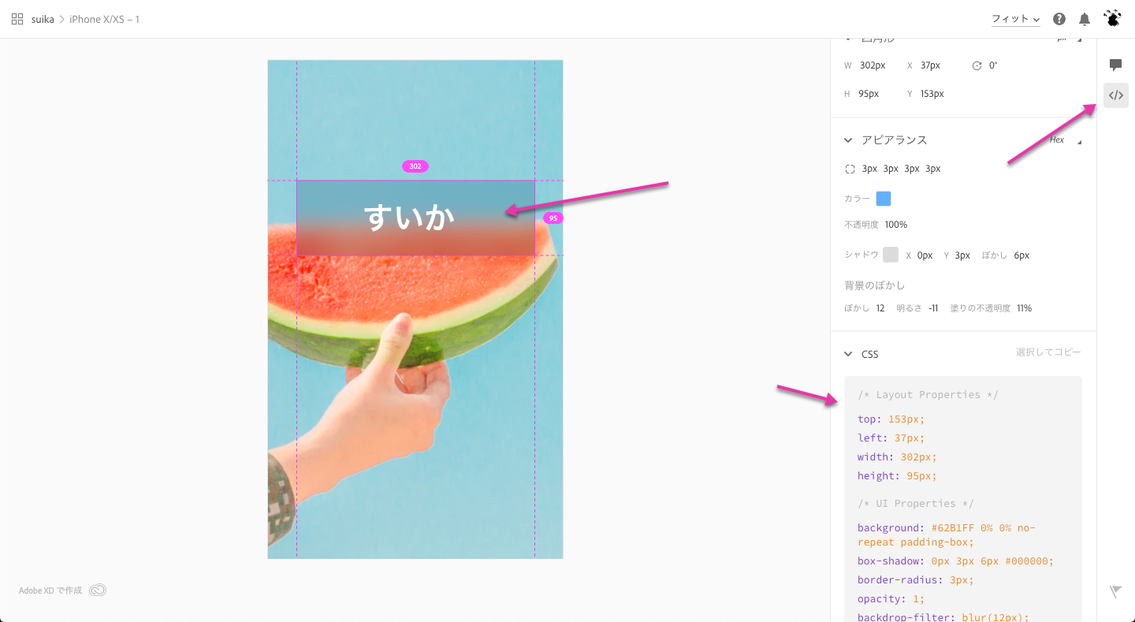Screen dimensions: 1135x622
Task: Open the user profile avatar
Action: 1112,18
